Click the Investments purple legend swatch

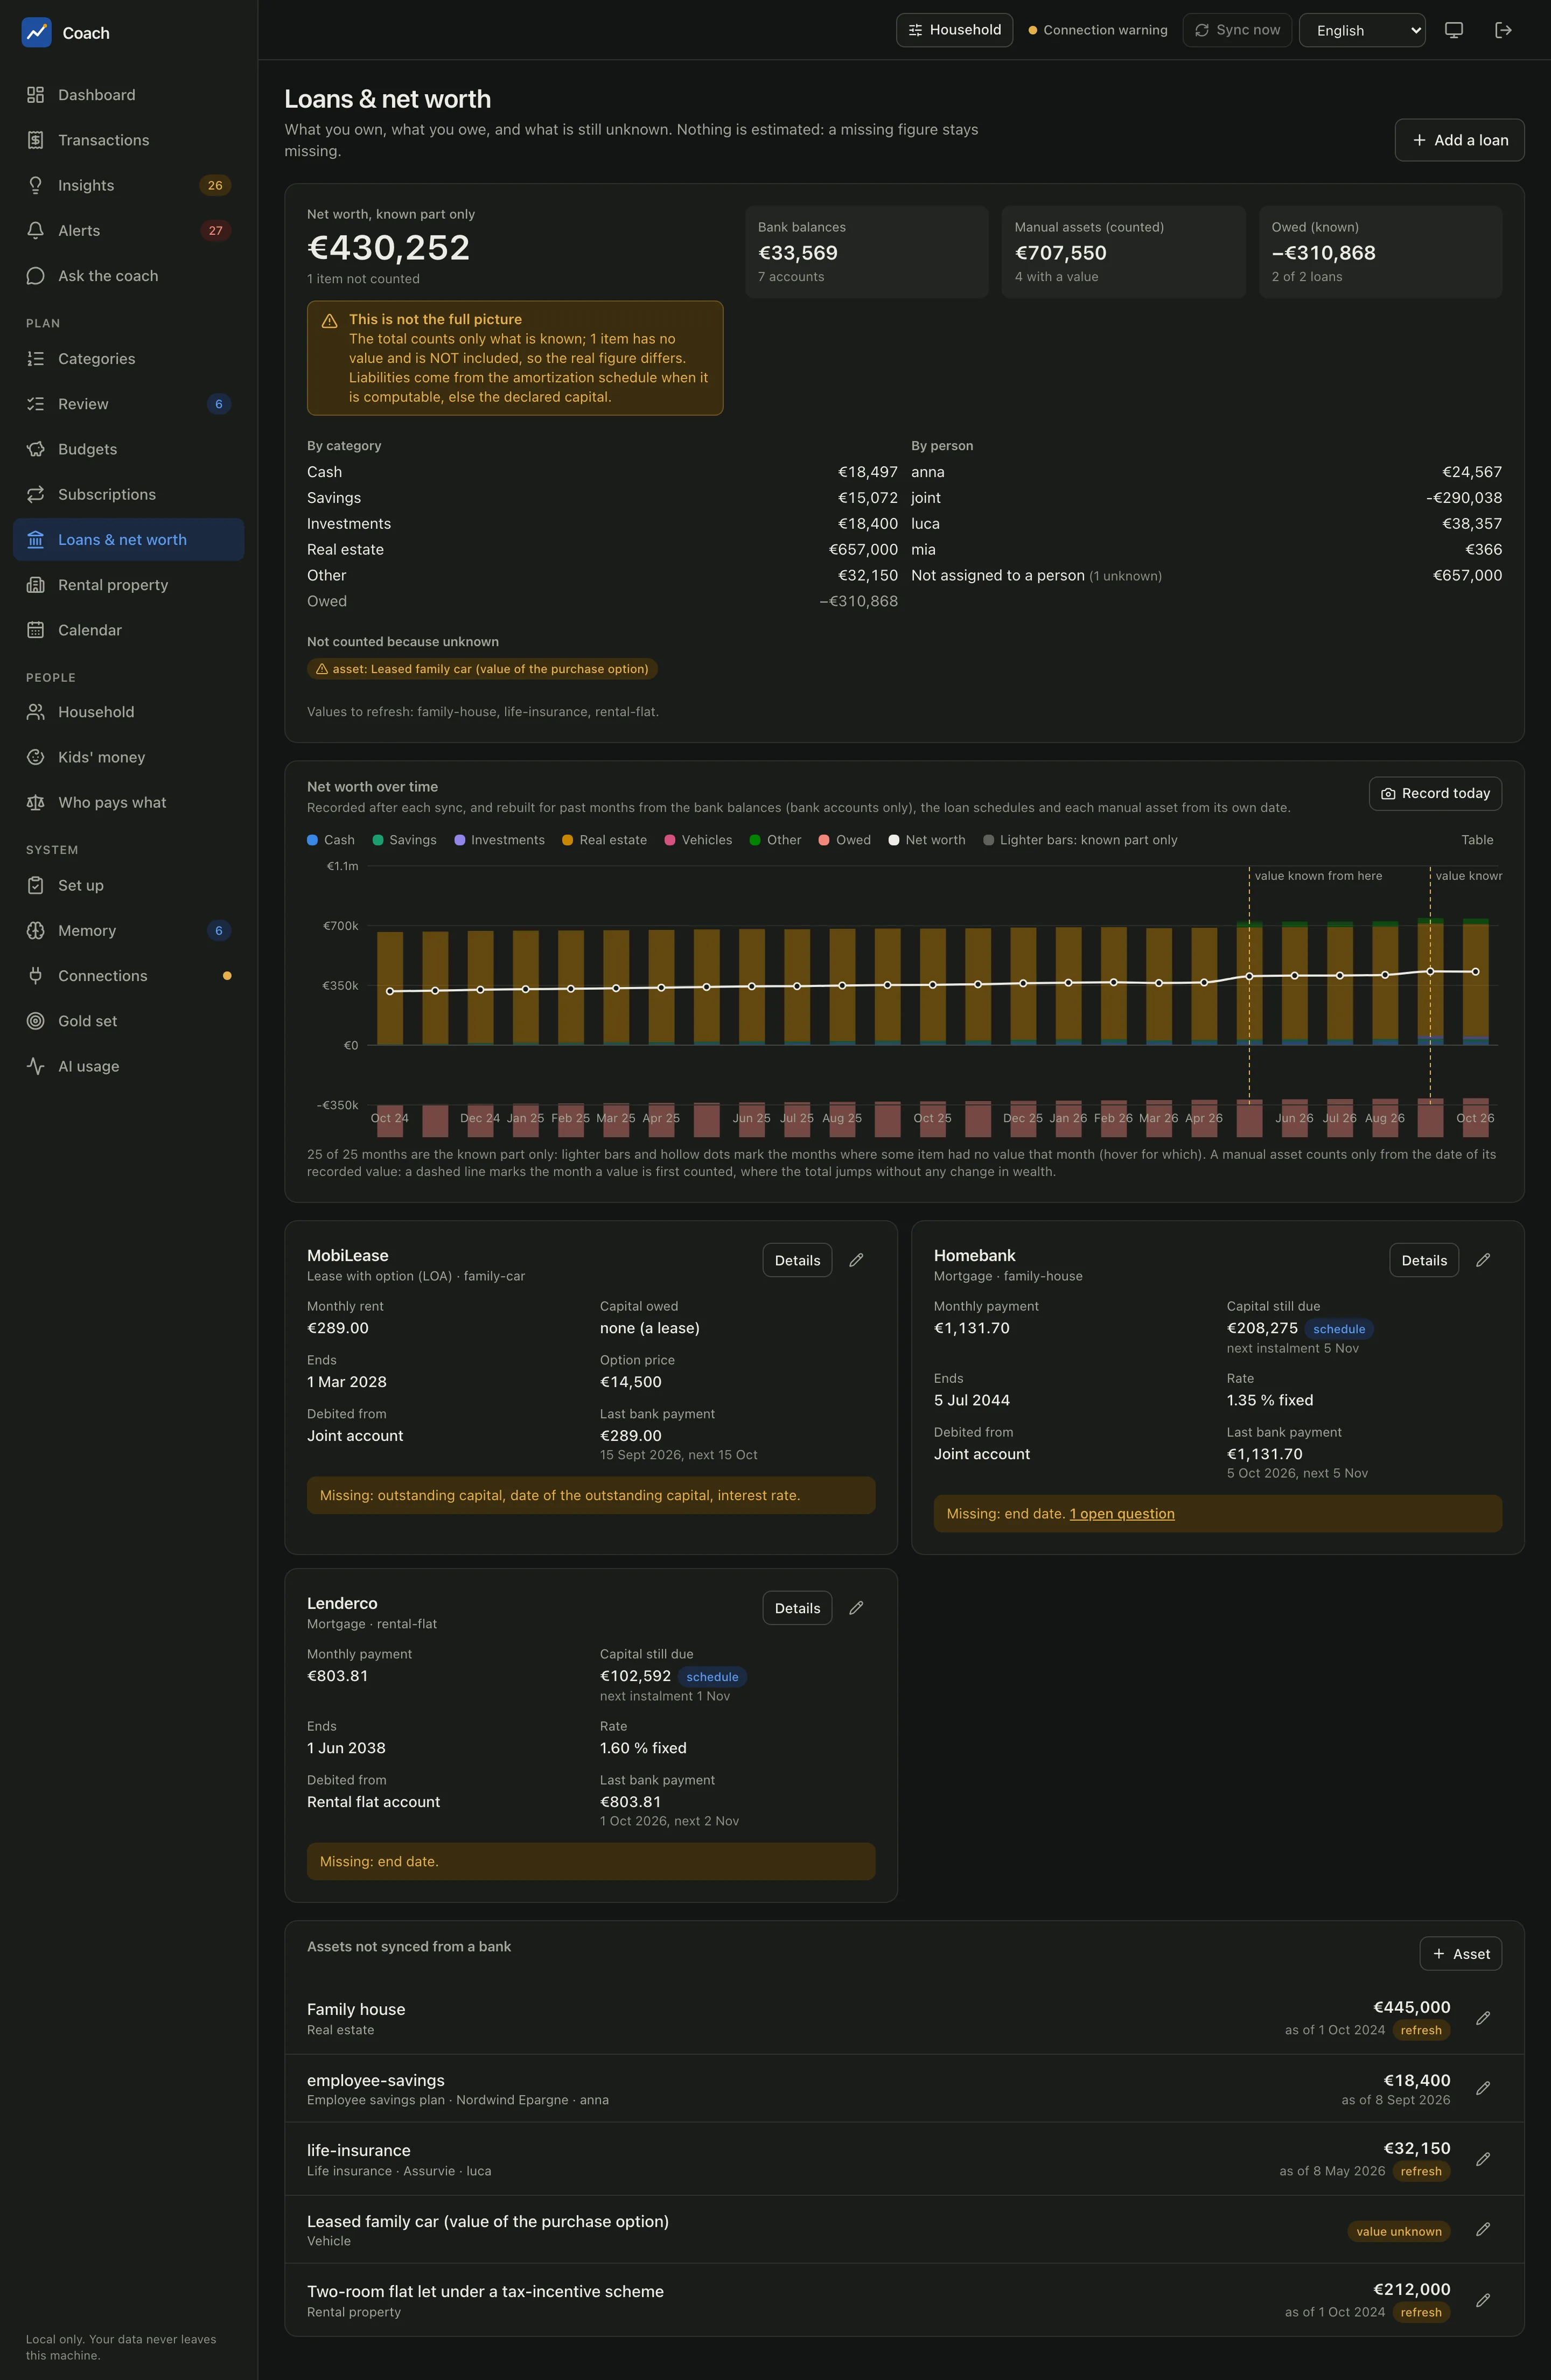click(x=460, y=840)
